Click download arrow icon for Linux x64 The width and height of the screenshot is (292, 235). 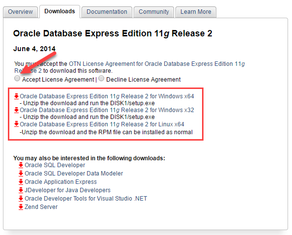coord(16,124)
